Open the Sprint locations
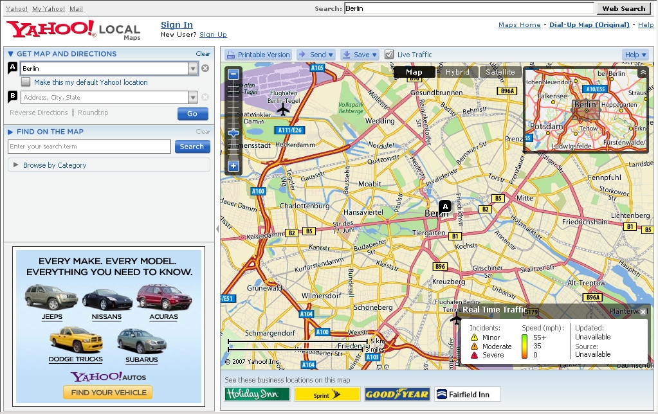This screenshot has width=658, height=414. pyautogui.click(x=327, y=394)
